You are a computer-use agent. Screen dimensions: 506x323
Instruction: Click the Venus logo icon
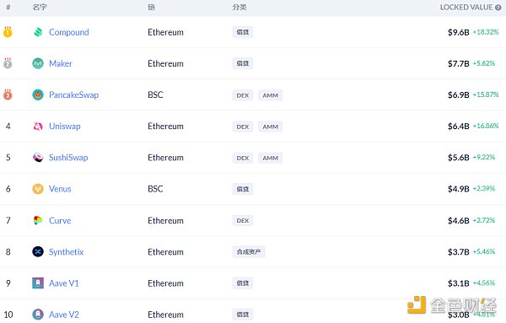[38, 189]
